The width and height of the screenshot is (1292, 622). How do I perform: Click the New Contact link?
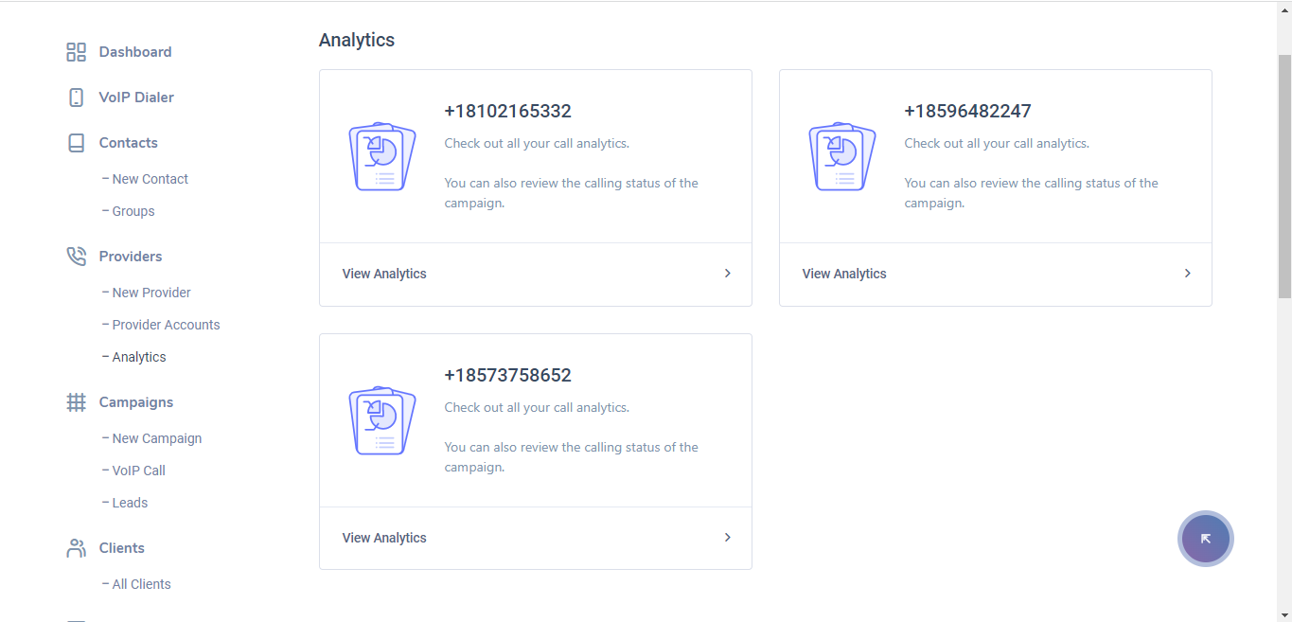150,178
